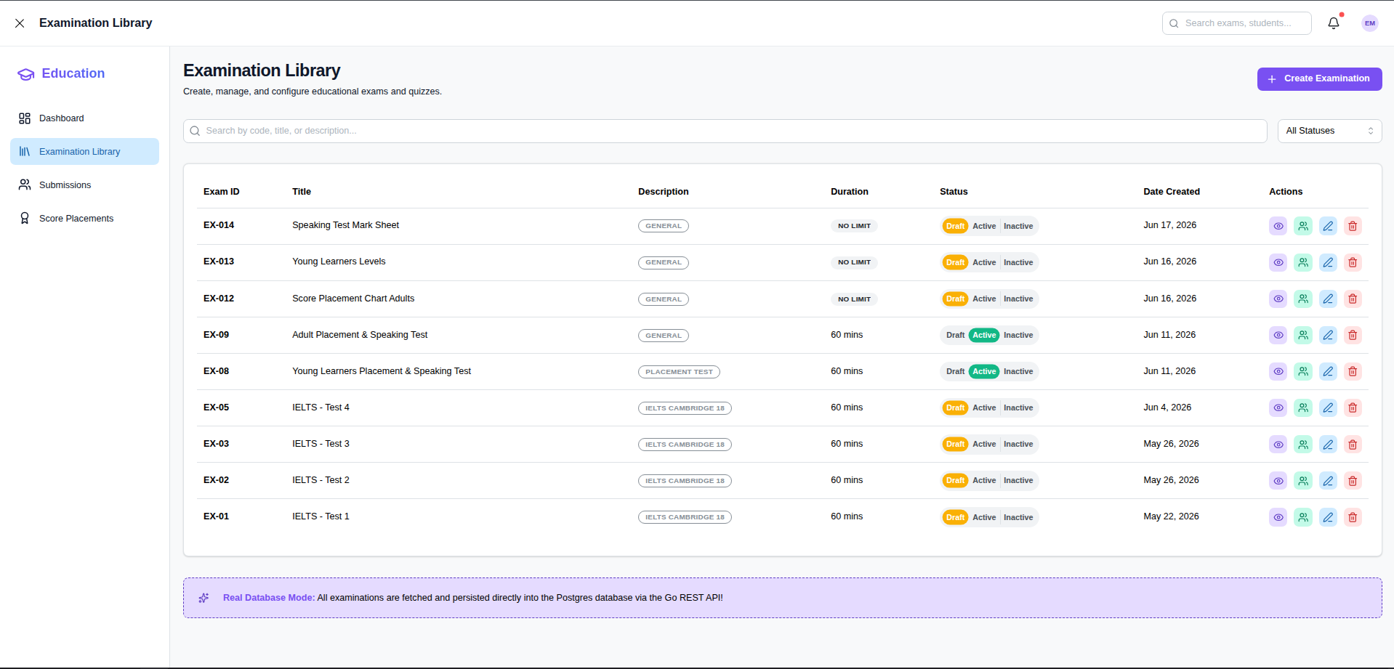
Task: Click the PLACEMENT TEST description tag
Action: 679,372
